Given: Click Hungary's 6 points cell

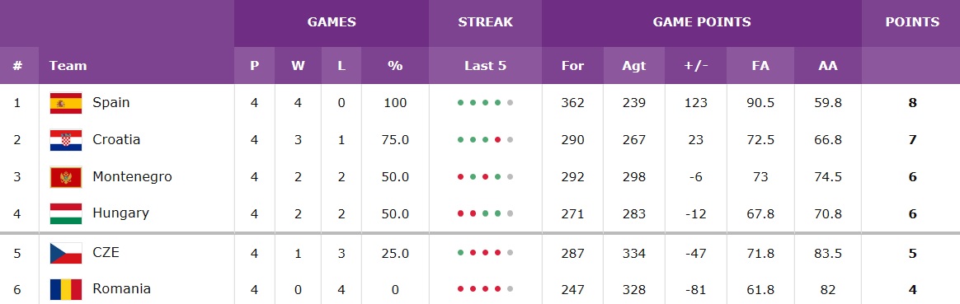Looking at the screenshot, I should tap(912, 214).
